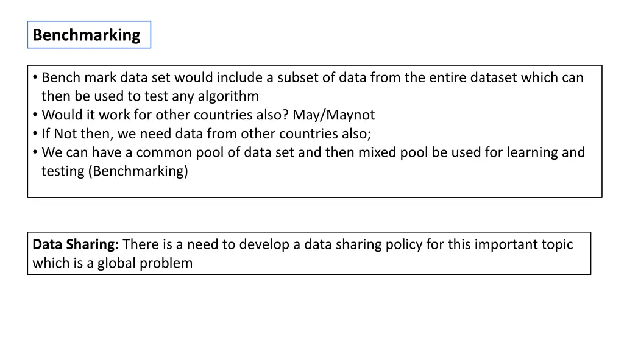Viewport: 624px width, 351px height.
Task: Click the bullet marker before 'If Not then'
Action: (x=35, y=133)
